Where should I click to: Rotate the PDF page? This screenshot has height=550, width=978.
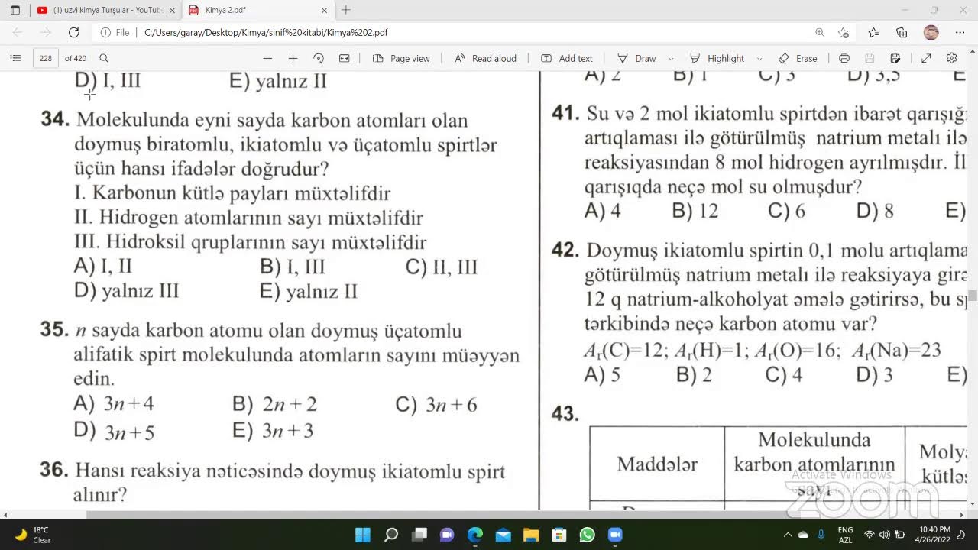[x=319, y=58]
